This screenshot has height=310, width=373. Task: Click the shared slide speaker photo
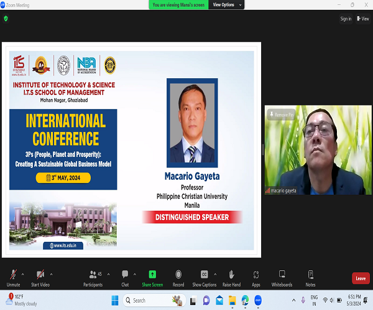coord(192,123)
